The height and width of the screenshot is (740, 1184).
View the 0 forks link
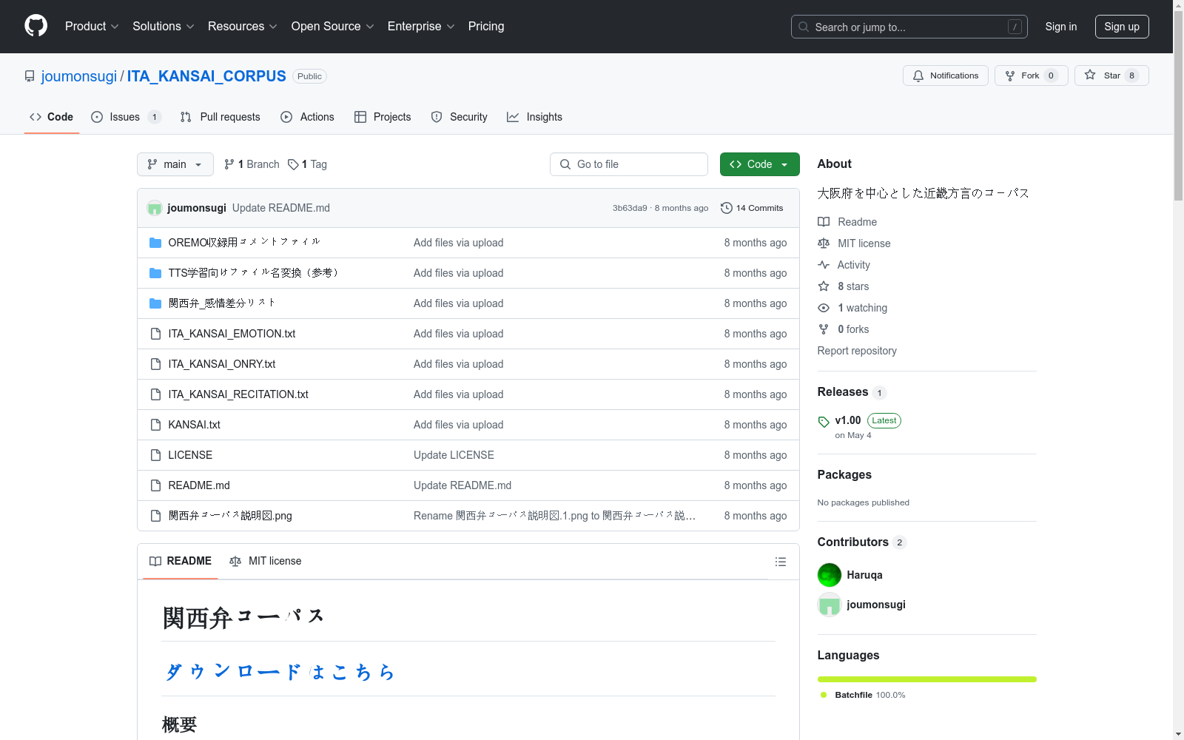844,329
